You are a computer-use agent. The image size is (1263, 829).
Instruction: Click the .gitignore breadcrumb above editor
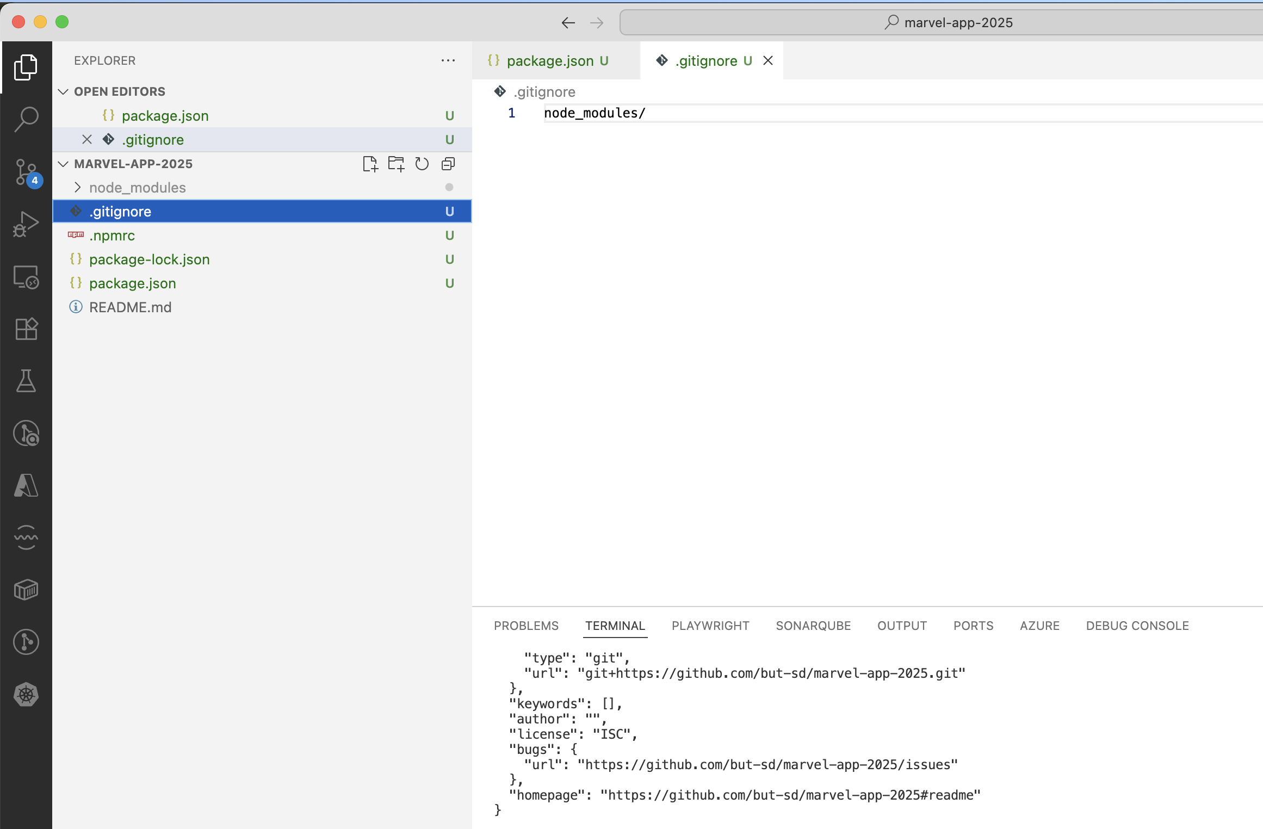click(544, 92)
